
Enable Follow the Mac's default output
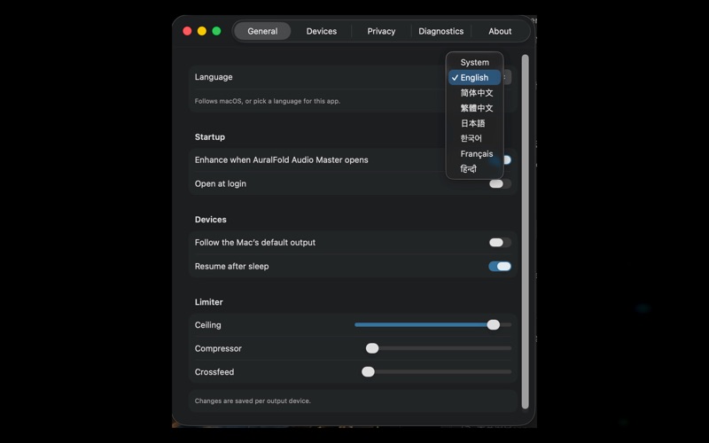pyautogui.click(x=500, y=242)
